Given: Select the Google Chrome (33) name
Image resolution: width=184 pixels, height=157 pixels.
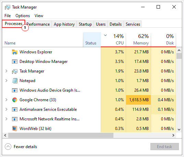Looking at the screenshot, I should pos(38,100).
